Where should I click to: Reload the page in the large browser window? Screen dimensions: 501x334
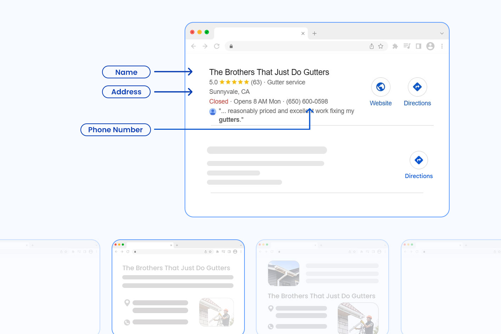[x=217, y=46]
